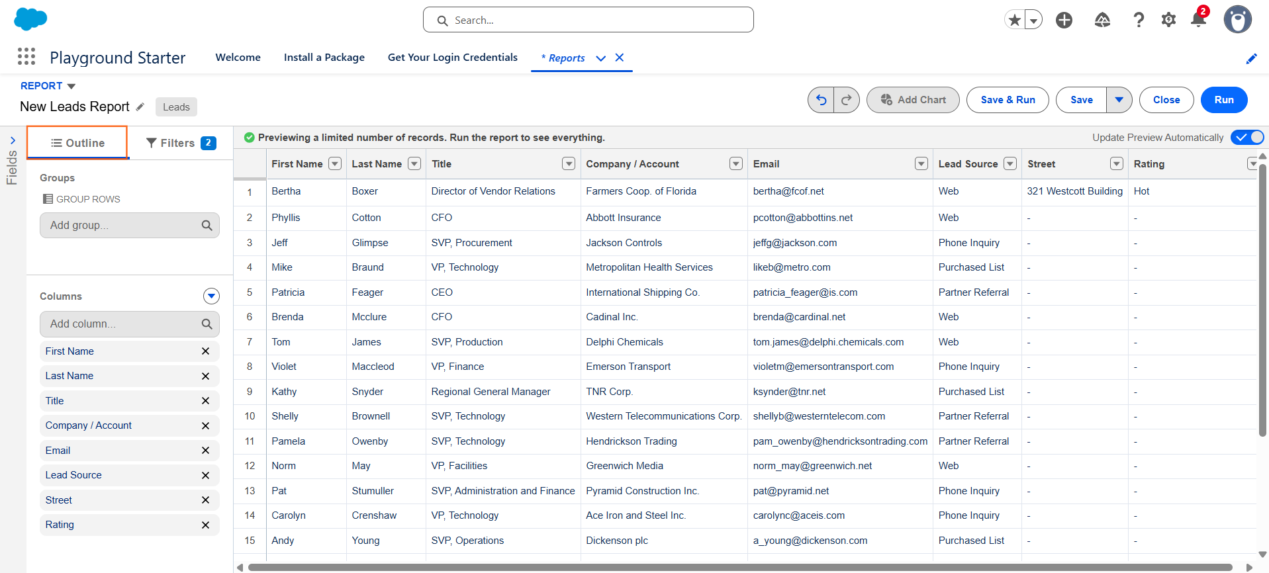Select the 321 Westcott Building cell
The image size is (1269, 573).
1075,191
